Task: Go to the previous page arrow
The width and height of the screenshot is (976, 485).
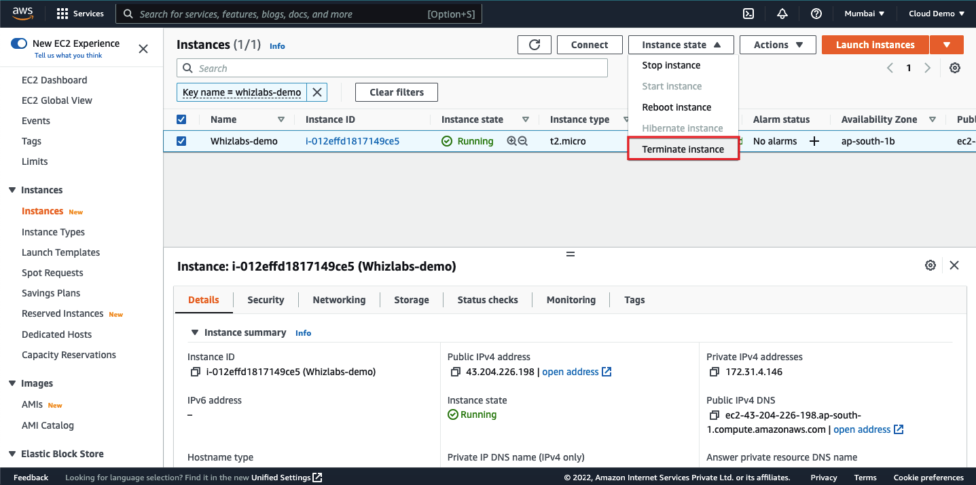Action: coord(890,68)
